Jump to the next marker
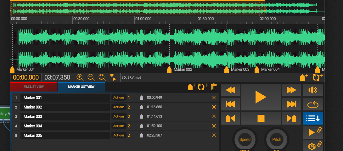Image resolution: width=343 pixels, height=151 pixels. tap(291, 118)
